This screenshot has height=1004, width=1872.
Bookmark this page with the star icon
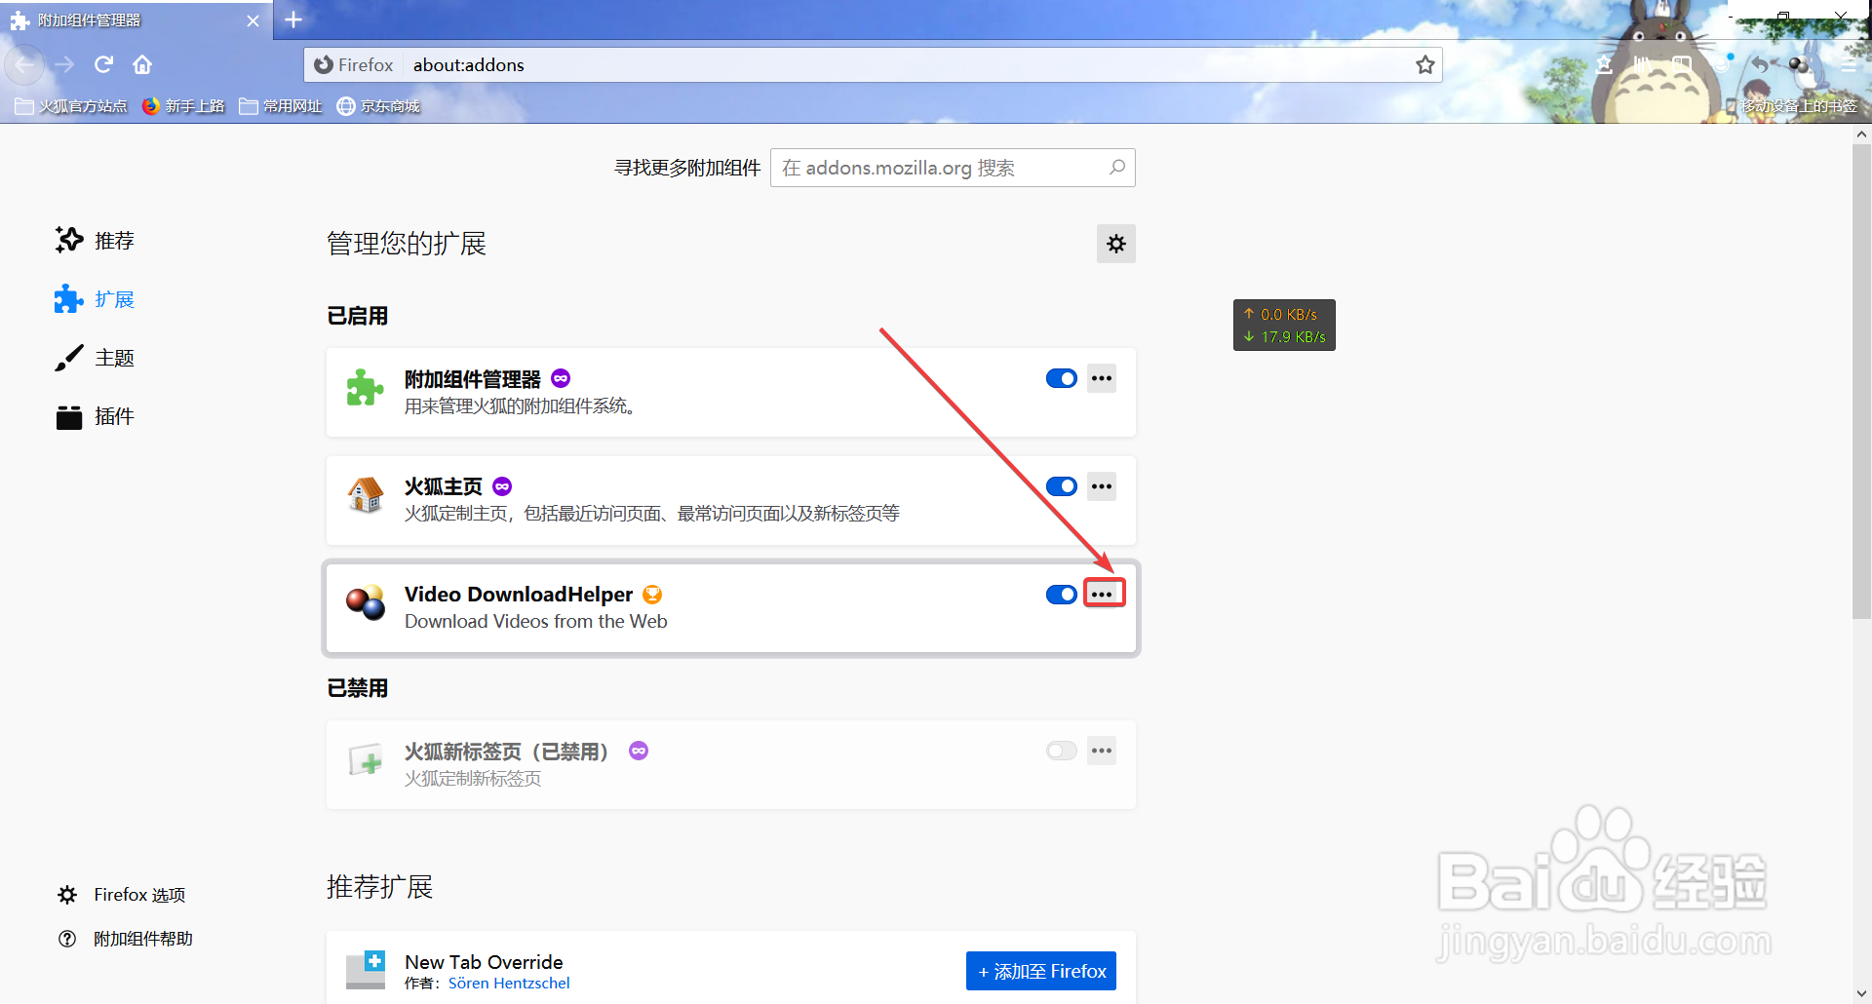click(x=1425, y=64)
